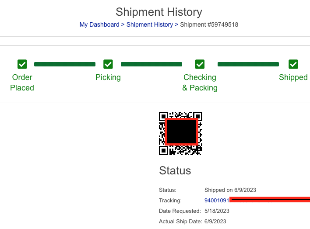Click the Checking & Packing checkmark icon
Image resolution: width=310 pixels, height=229 pixels.
[x=200, y=64]
